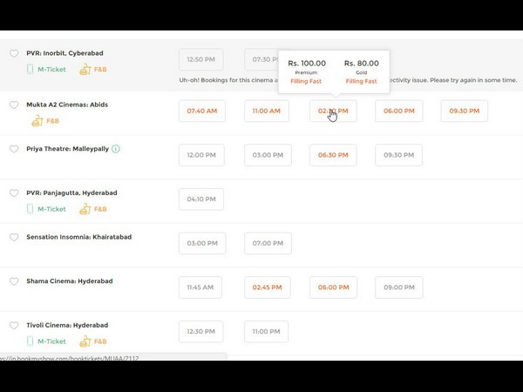523x392 pixels.
Task: Click F&B food icon under PVR Panjagutta
Action: click(x=85, y=209)
